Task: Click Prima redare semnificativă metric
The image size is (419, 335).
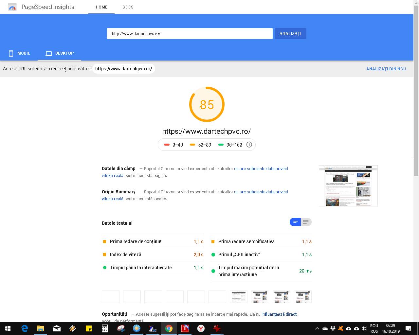Action: click(261, 241)
